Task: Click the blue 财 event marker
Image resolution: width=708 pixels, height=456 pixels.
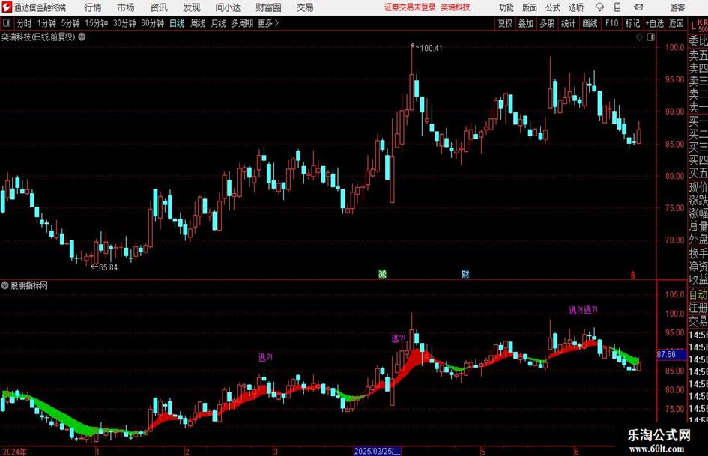Action: [x=465, y=273]
